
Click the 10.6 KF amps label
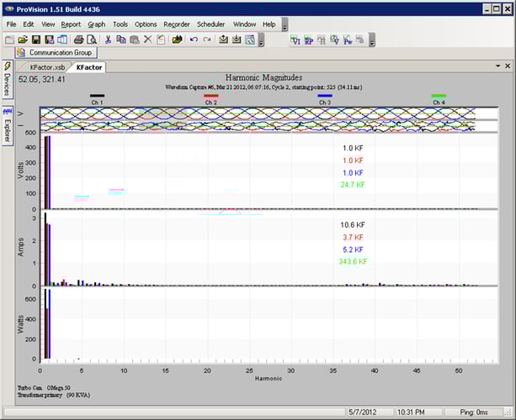[353, 225]
